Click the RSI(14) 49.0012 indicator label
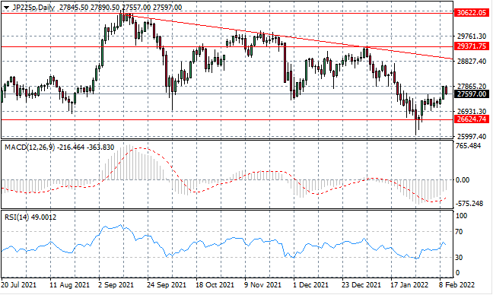 click(30, 217)
